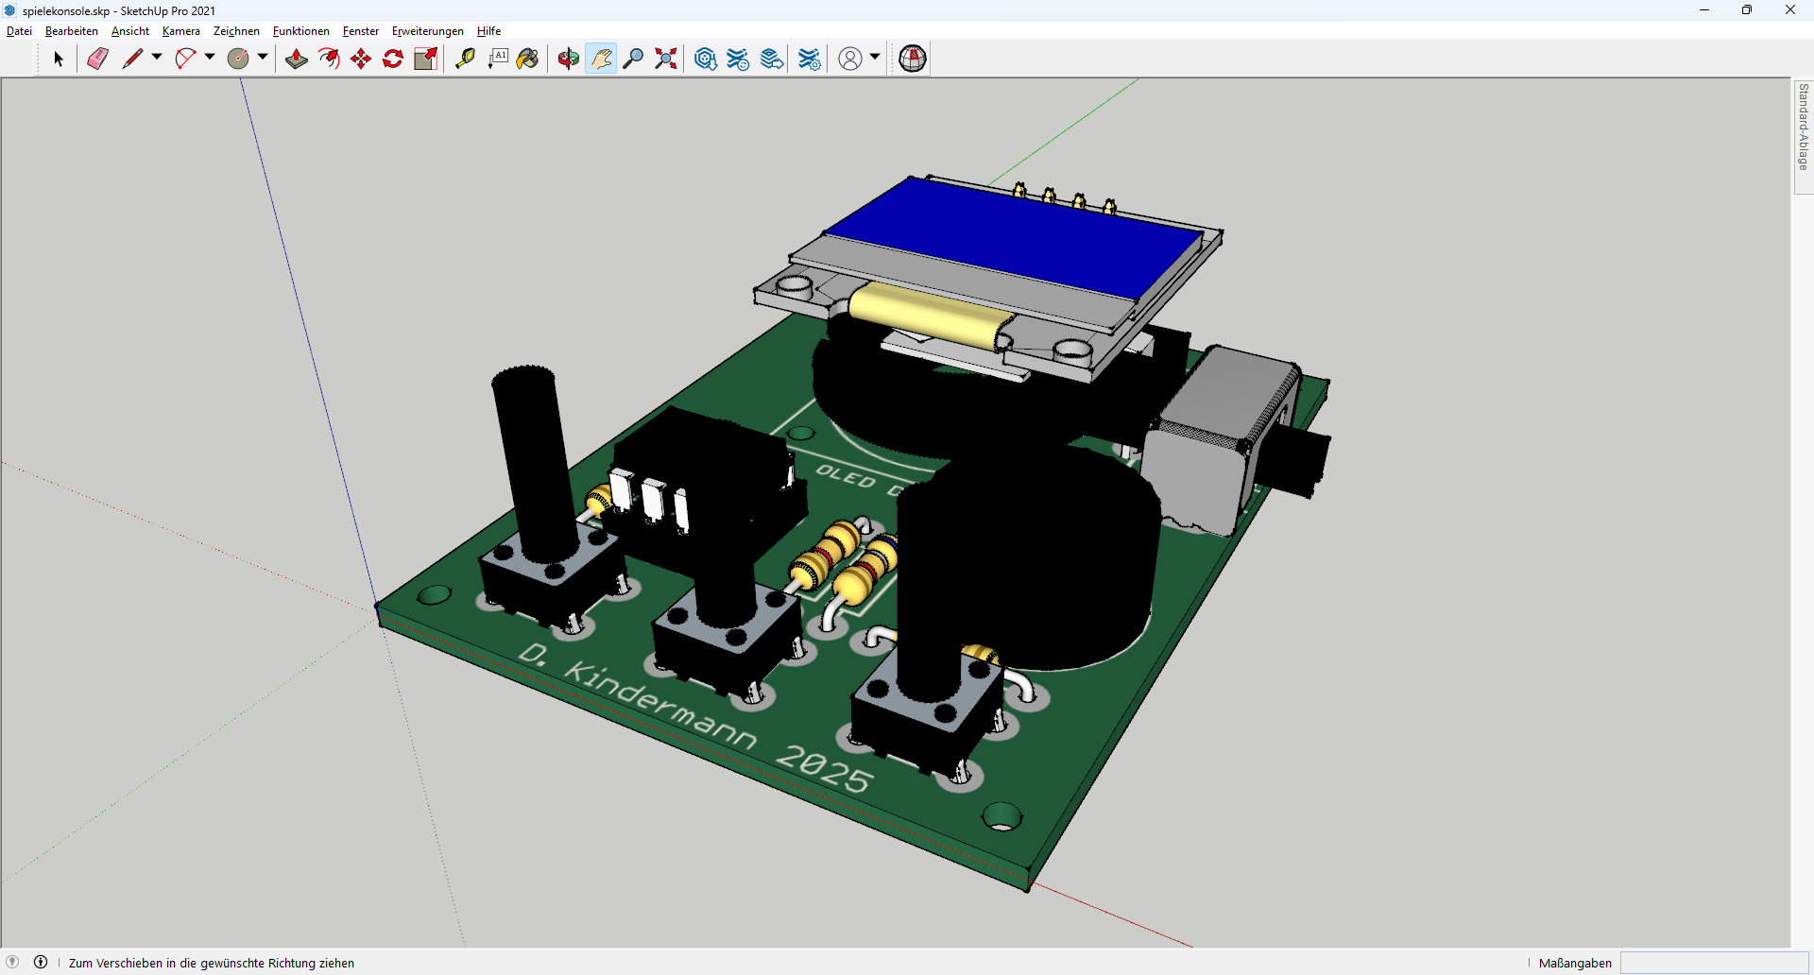1814x975 pixels.
Task: Open the Kamera menu
Action: pyautogui.click(x=181, y=31)
